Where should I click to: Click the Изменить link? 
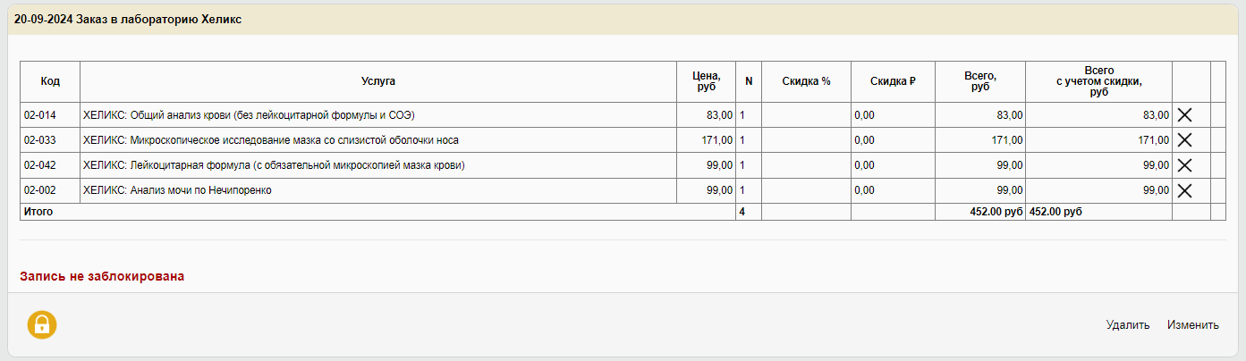tap(1193, 324)
